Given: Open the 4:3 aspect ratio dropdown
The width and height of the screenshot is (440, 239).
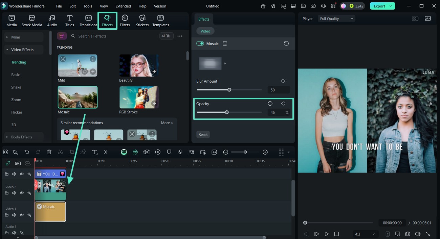Looking at the screenshot, I should (365, 234).
